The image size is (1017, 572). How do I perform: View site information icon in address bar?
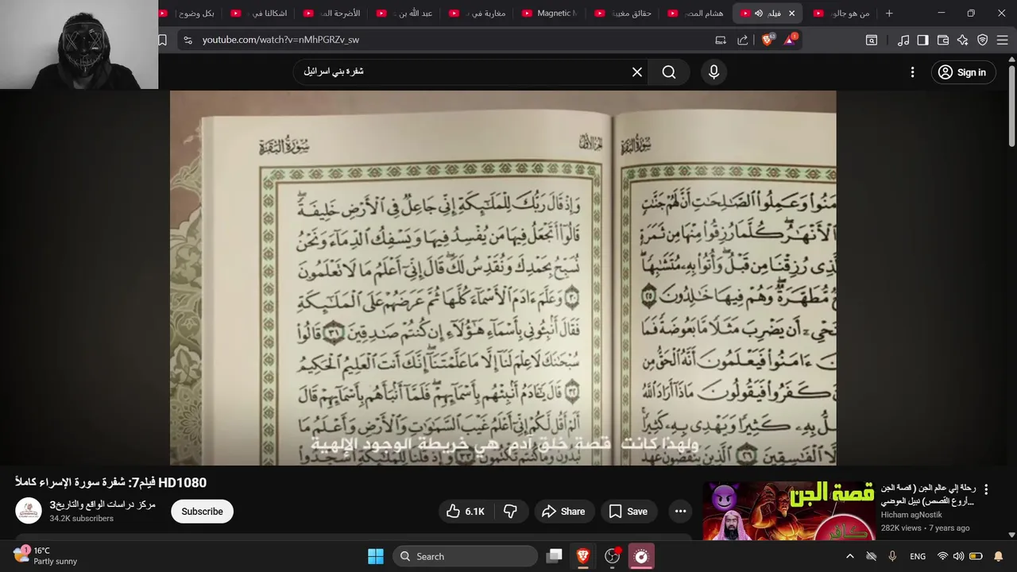[188, 40]
